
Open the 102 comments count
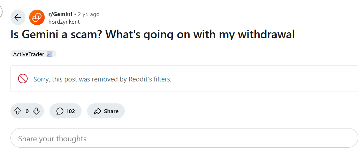click(71, 111)
